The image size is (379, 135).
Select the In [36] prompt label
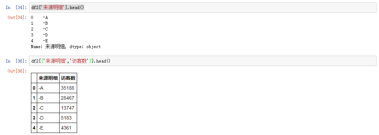(17, 61)
